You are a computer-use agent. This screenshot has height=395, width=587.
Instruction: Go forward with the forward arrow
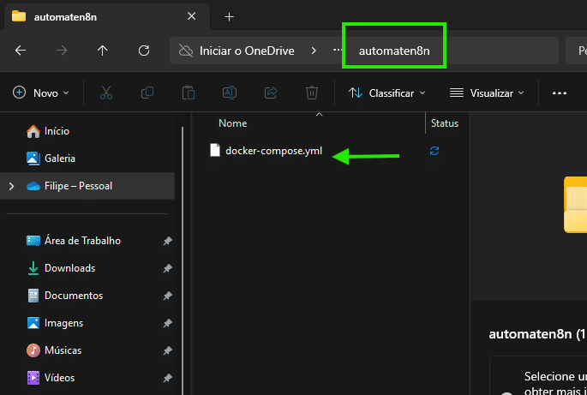click(x=62, y=51)
